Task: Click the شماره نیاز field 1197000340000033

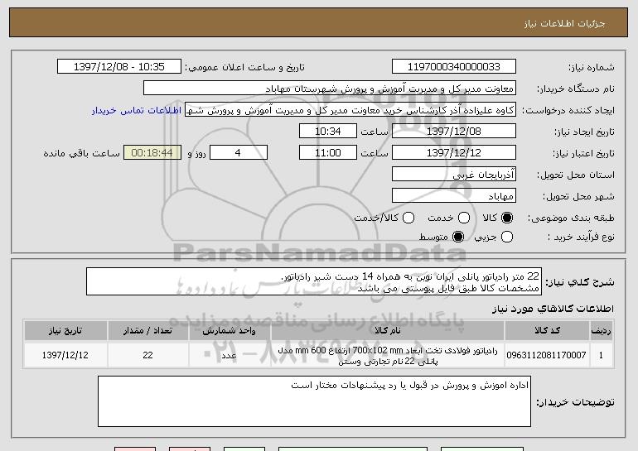Action: point(454,67)
